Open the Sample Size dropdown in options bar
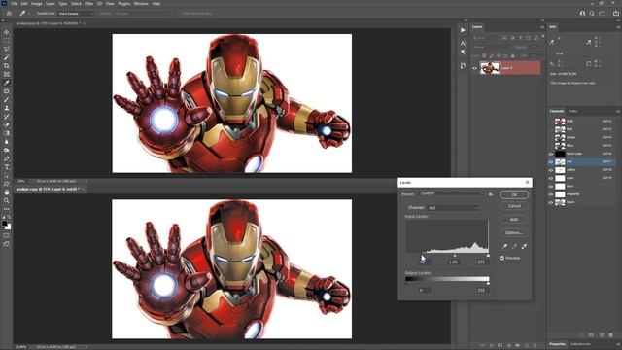622x350 pixels. pos(76,14)
